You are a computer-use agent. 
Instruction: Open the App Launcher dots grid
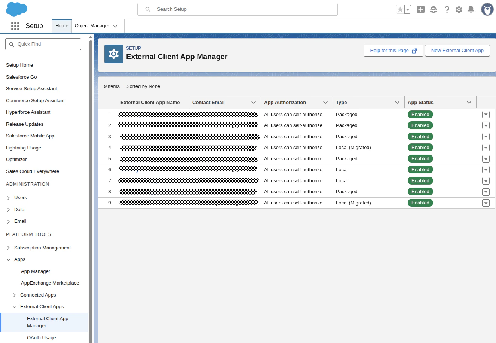click(15, 26)
